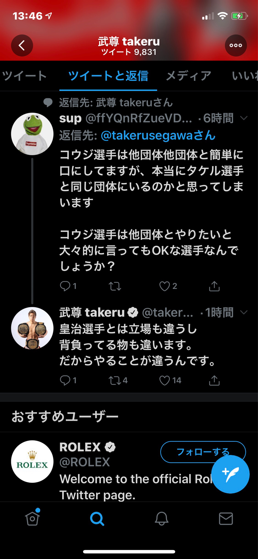Image resolution: width=258 pixels, height=559 pixels.
Task: Open the @takerusegawaさん mention link
Action: pos(158,136)
